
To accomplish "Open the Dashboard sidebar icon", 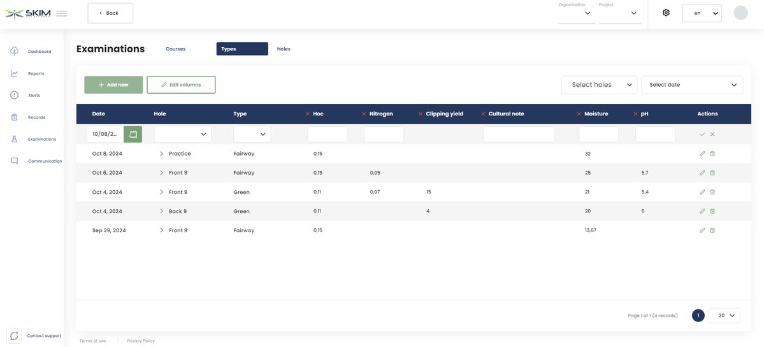I will pos(14,51).
